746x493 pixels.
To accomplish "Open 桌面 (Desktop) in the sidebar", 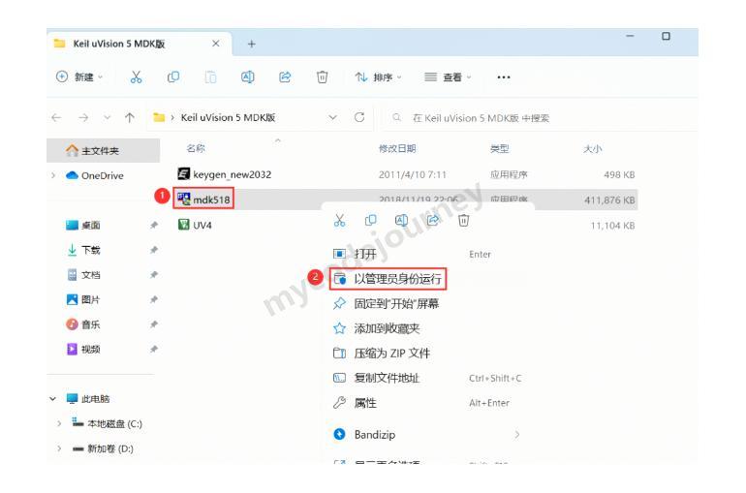I will (90, 225).
